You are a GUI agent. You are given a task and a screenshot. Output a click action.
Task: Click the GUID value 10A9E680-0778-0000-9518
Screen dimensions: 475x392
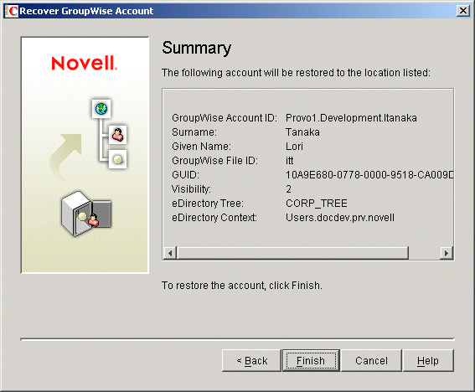click(x=369, y=175)
